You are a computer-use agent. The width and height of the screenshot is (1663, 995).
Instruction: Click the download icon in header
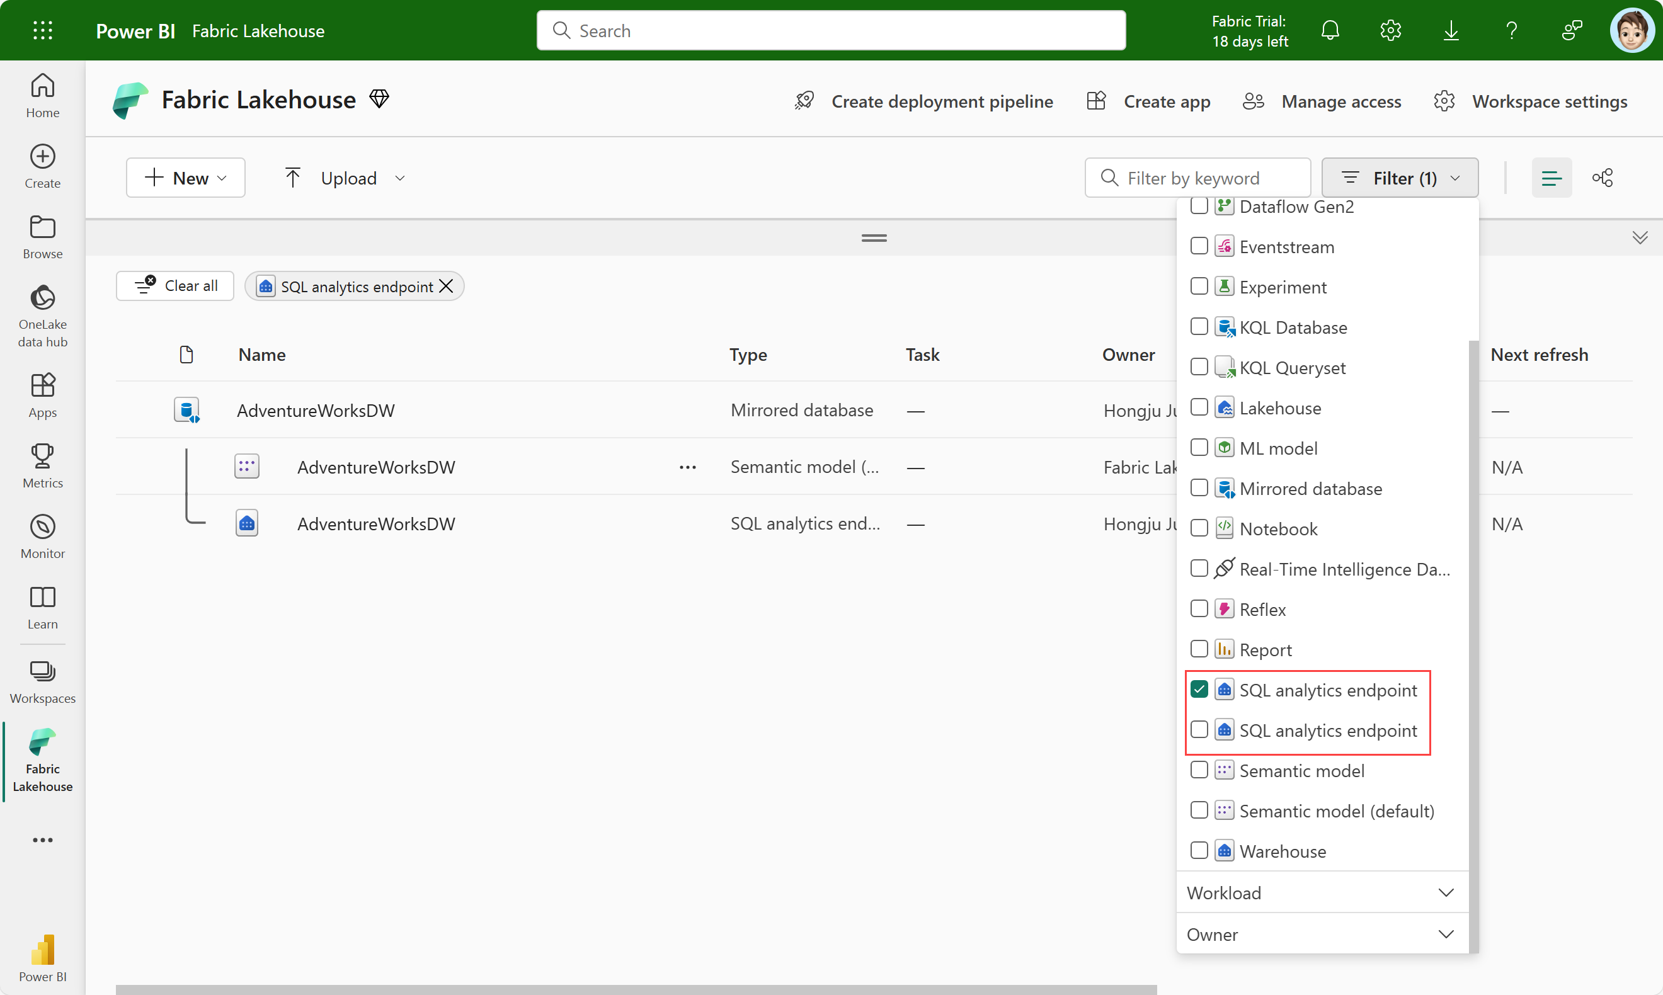1451,31
